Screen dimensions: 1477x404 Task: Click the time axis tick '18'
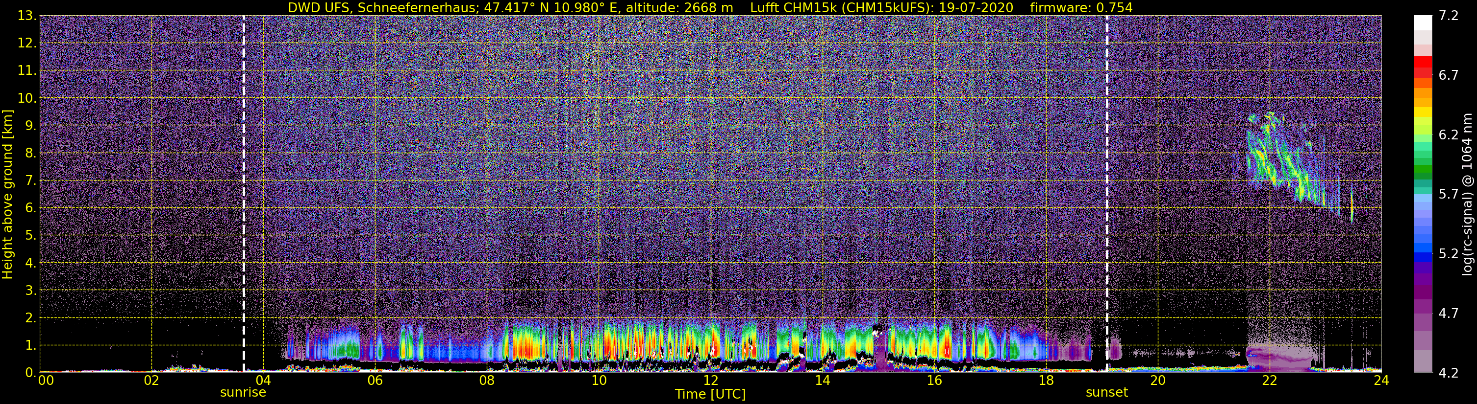click(x=1046, y=381)
